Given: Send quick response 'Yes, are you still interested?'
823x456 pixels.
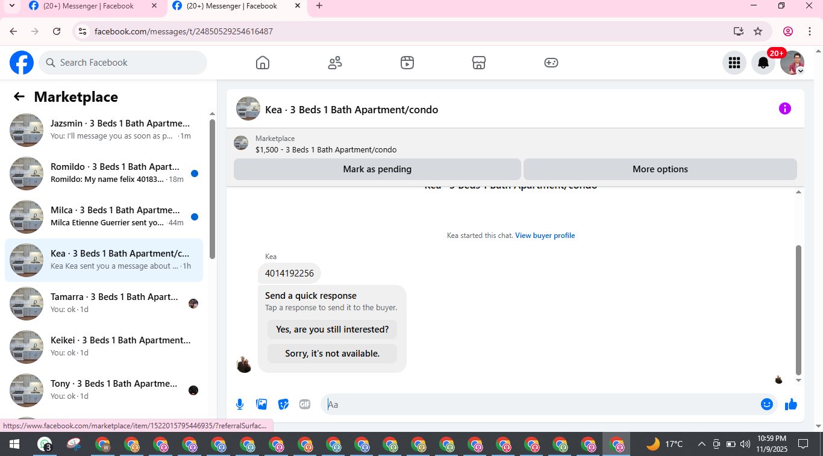Looking at the screenshot, I should pos(333,330).
